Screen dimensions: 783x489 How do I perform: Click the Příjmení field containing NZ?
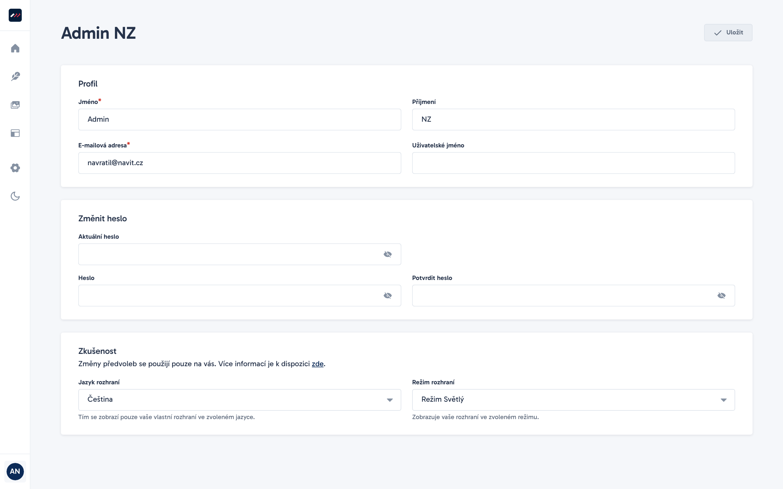click(573, 120)
